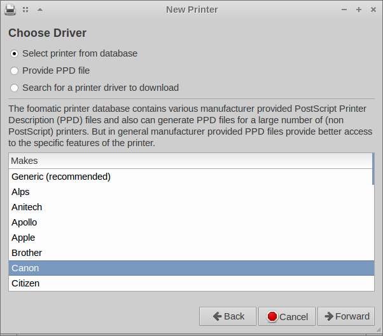This screenshot has width=383, height=336.
Task: Choose Select printer from database option
Action: coord(15,53)
